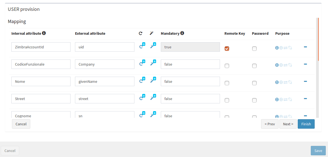Image resolution: width=328 pixels, height=157 pixels.
Task: Remove the CodiceFunzionale mapping row with its minus icon
Action: [x=305, y=64]
